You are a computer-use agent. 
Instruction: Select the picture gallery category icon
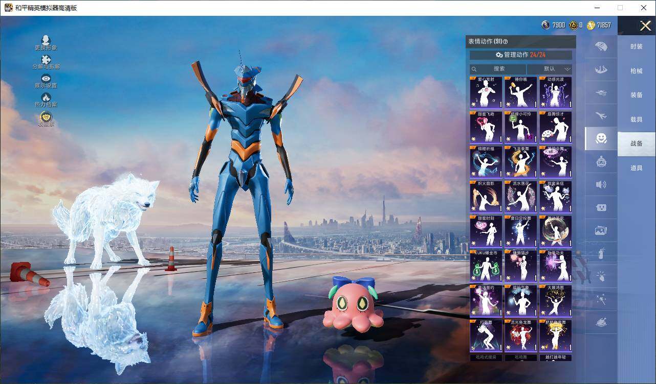coord(601,231)
